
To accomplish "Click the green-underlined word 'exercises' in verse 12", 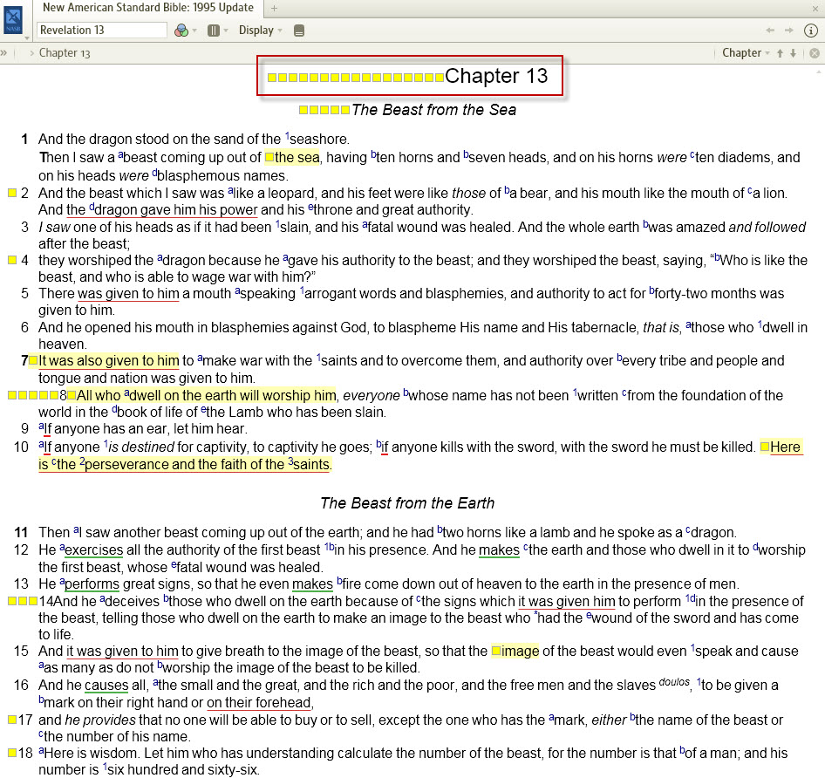I will (93, 550).
